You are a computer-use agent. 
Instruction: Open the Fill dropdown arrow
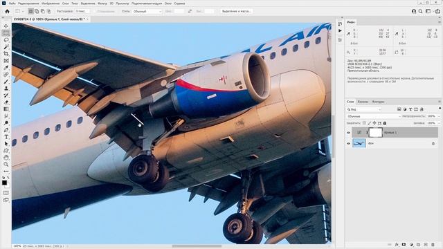439,123
